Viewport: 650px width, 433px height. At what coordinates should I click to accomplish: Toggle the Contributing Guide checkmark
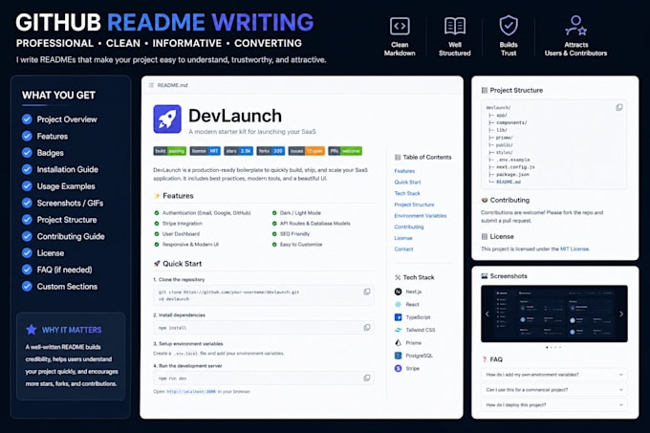(x=27, y=236)
